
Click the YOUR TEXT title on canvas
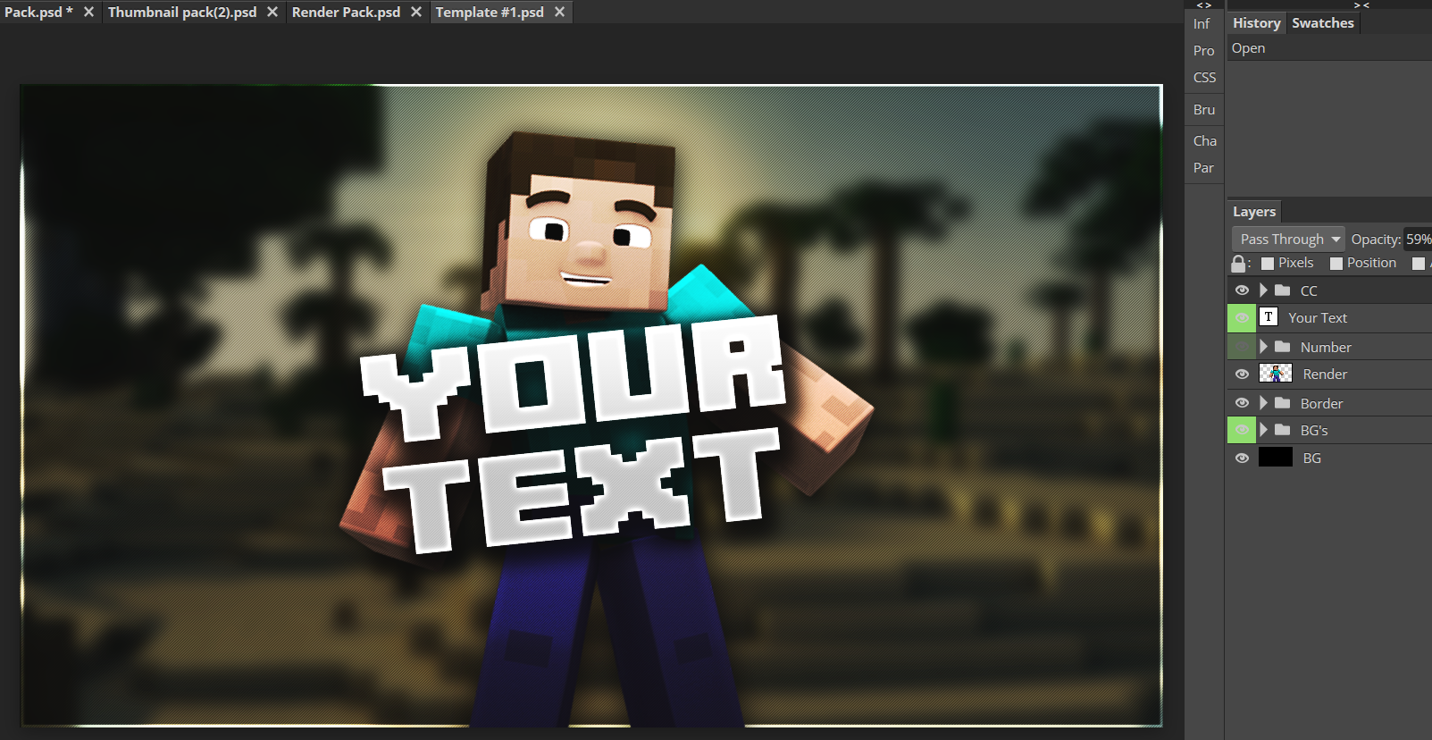[572, 433]
